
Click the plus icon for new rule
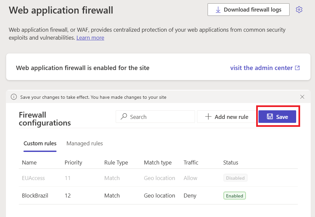point(208,117)
